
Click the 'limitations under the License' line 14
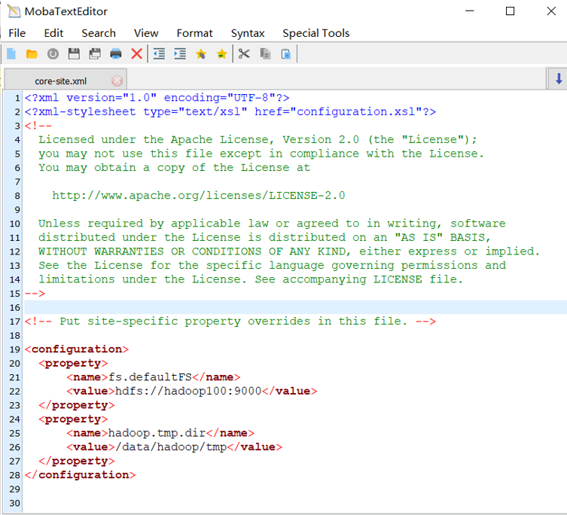[251, 279]
